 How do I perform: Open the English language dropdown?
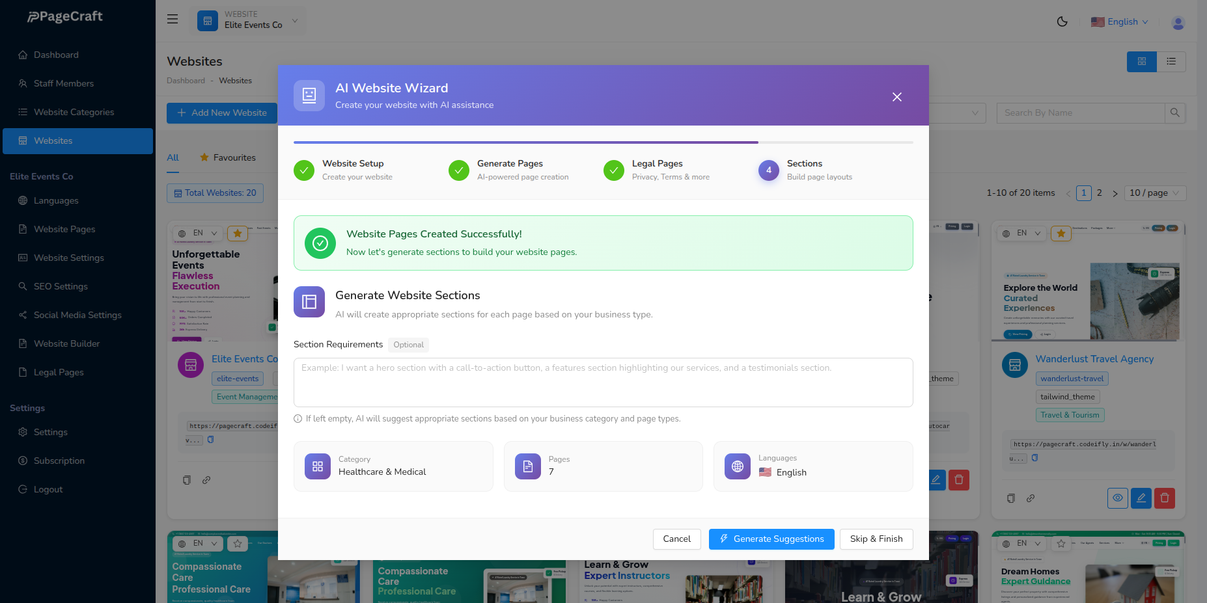tap(1119, 21)
